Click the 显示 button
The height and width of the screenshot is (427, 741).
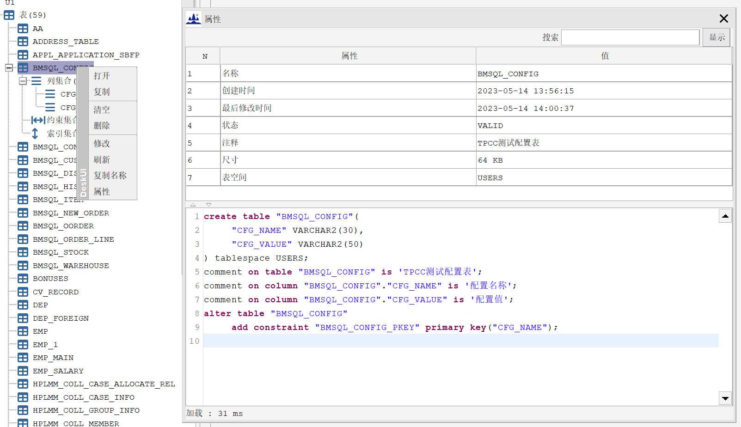[x=717, y=37]
